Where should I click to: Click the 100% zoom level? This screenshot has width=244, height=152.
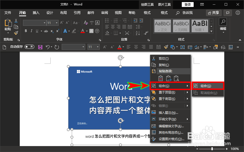(235, 149)
